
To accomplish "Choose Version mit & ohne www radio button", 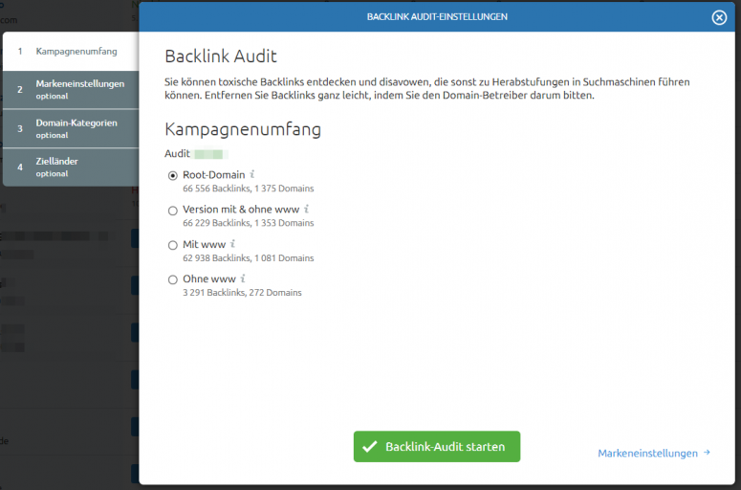I will (x=173, y=210).
